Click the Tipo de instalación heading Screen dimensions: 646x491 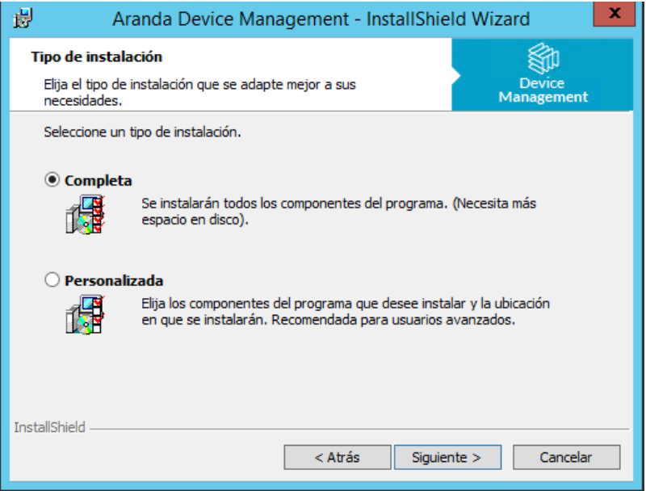click(96, 57)
